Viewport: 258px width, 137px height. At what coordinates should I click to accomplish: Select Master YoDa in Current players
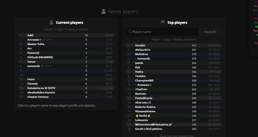point(36,44)
